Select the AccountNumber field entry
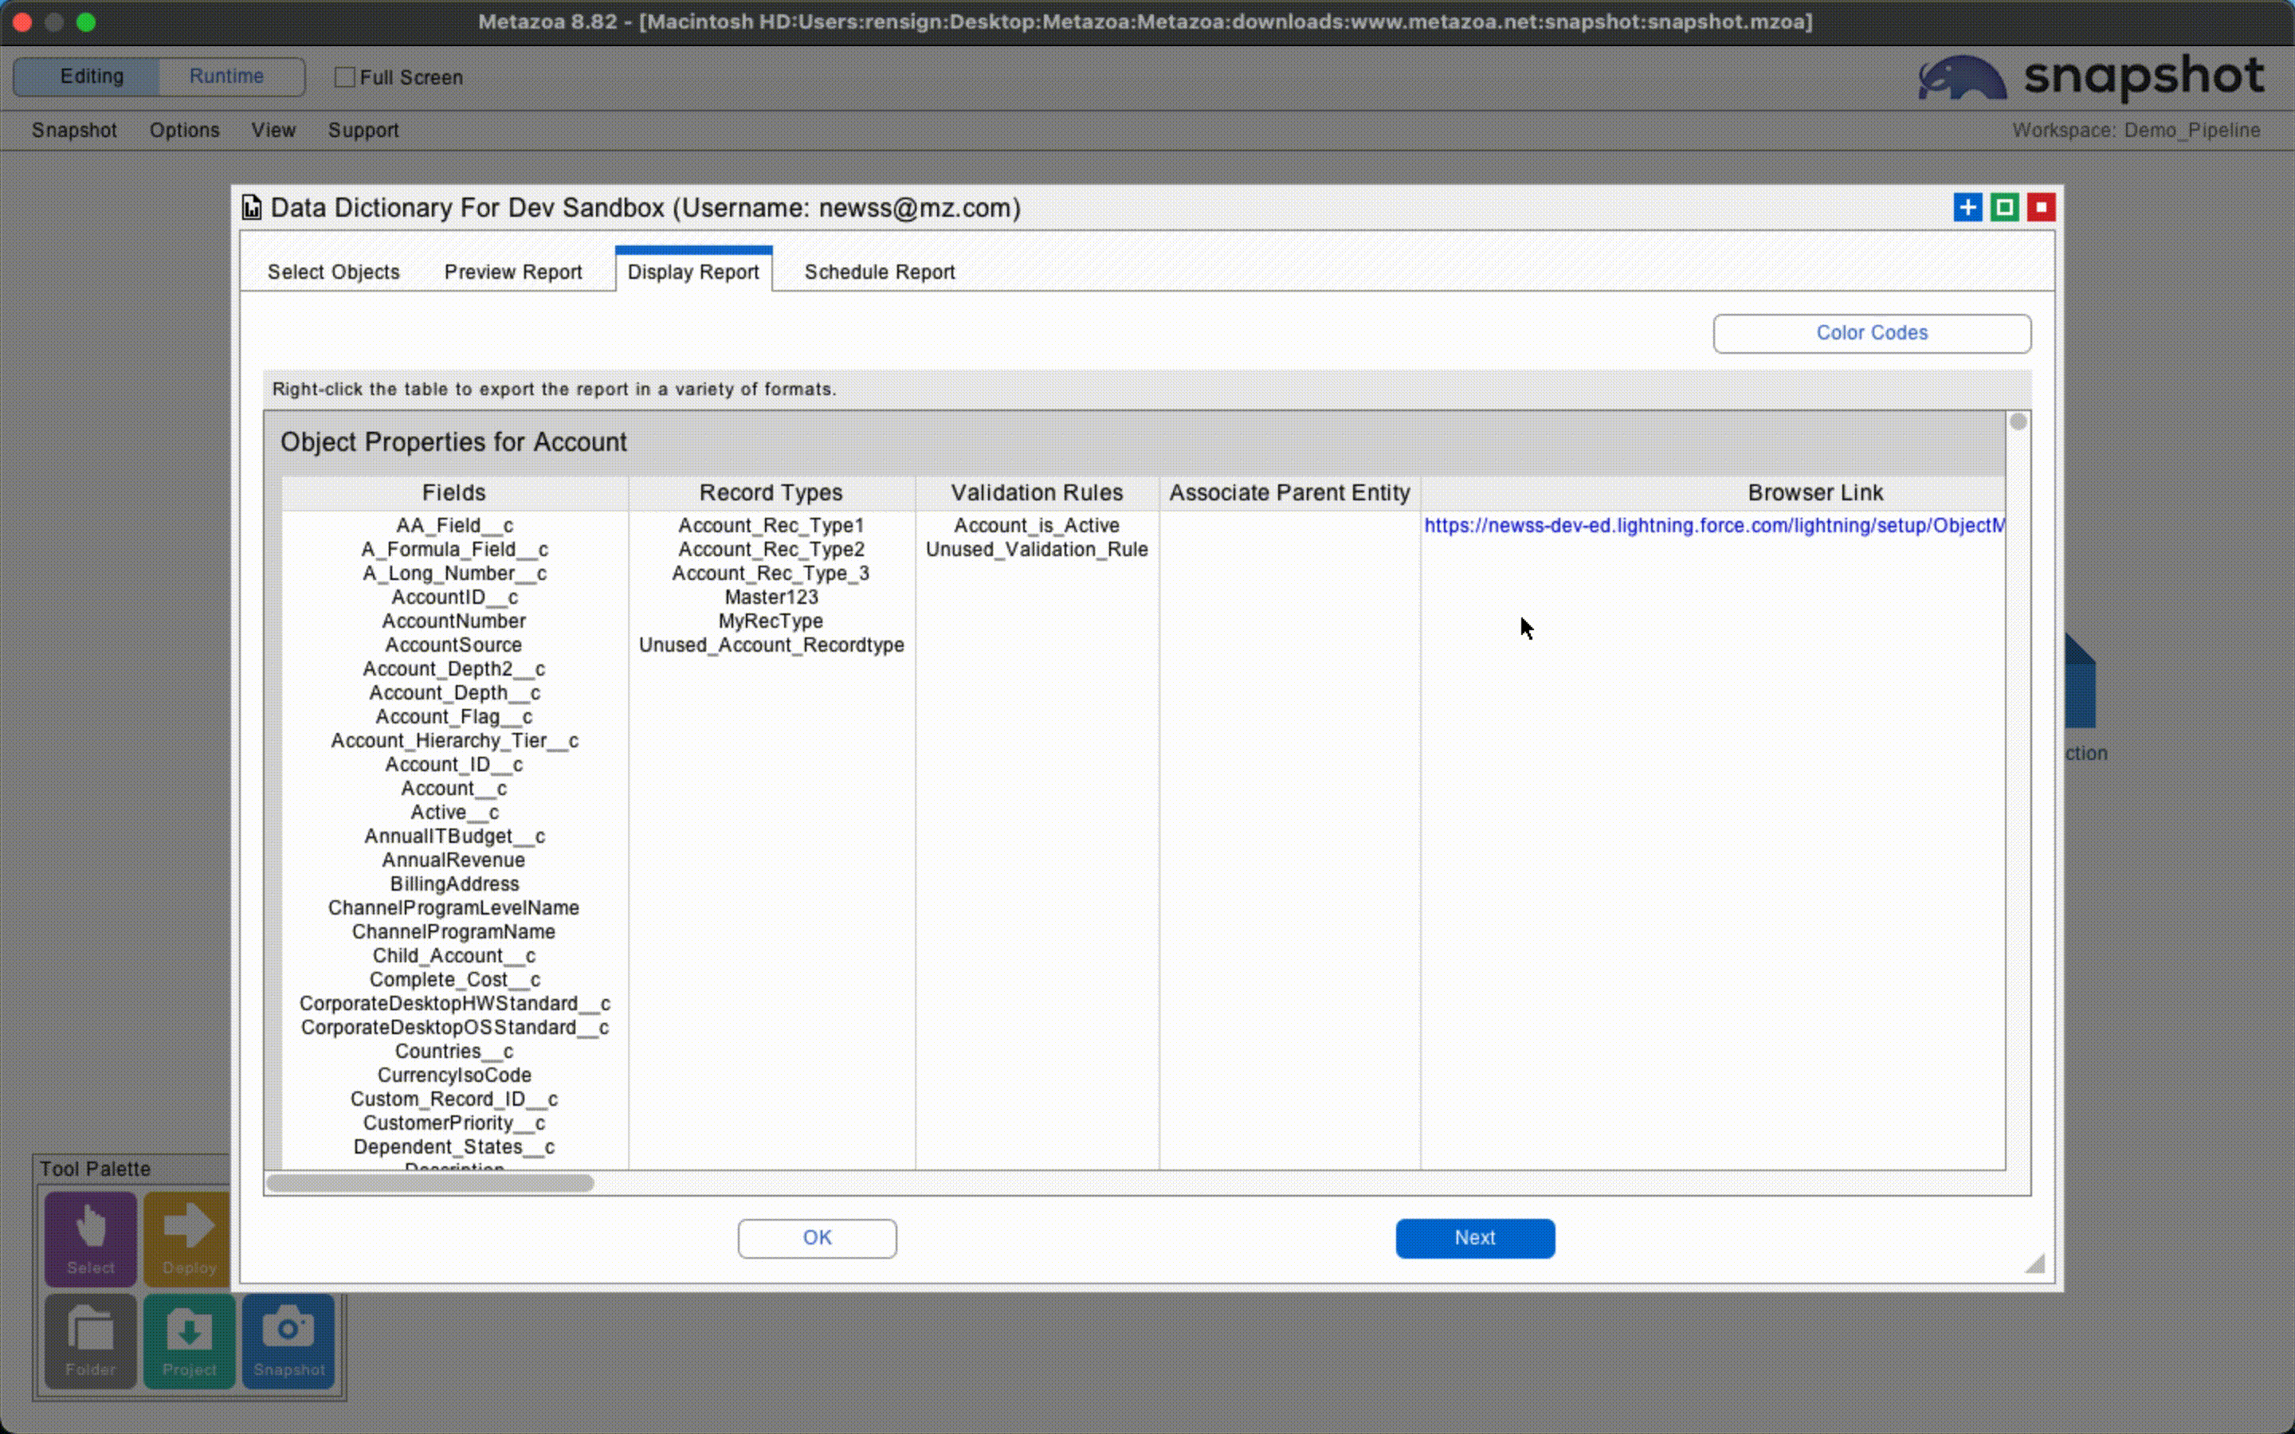 point(454,621)
